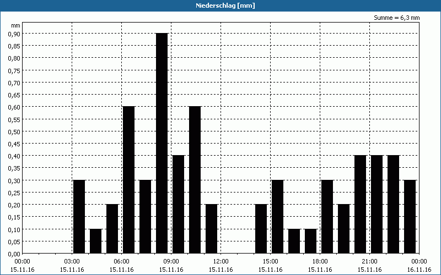Click the 0,40 y-axis value
Screen dimensions: 441x275
pyautogui.click(x=14, y=156)
